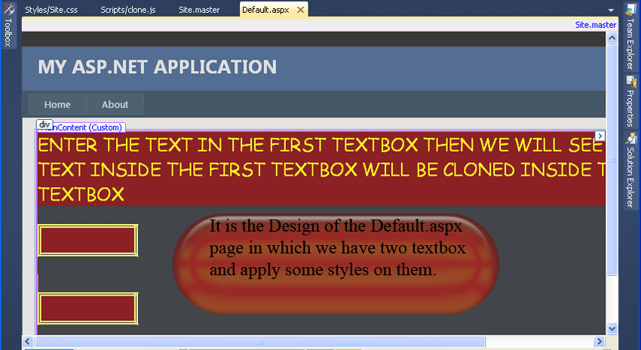Click the vertical scrollbar down arrow
This screenshot has height=350, width=641.
[x=612, y=328]
